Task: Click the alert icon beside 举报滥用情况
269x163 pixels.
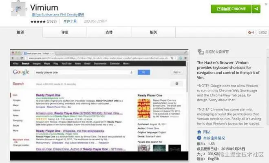Action: coord(199,138)
